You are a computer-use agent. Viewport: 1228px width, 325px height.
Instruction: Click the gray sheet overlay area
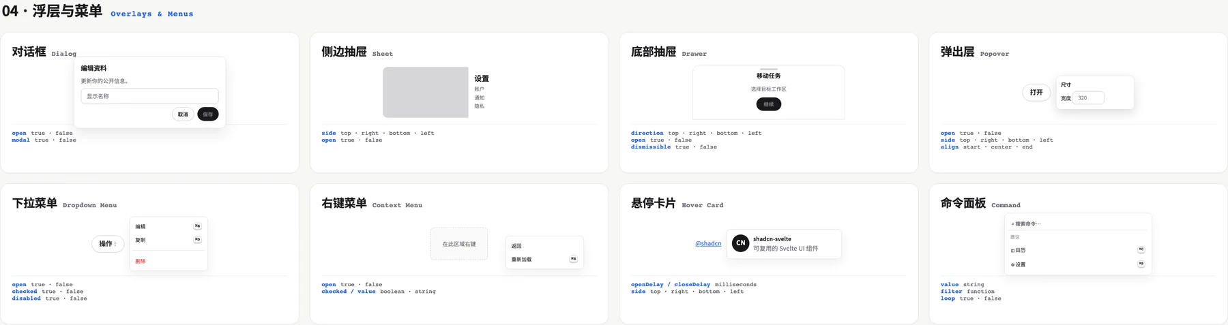tap(426, 92)
